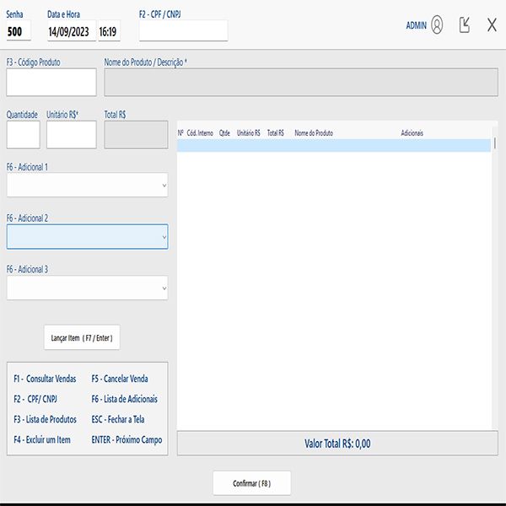
Task: Click the F2 - CPF / CNPJ input
Action: pos(183,31)
